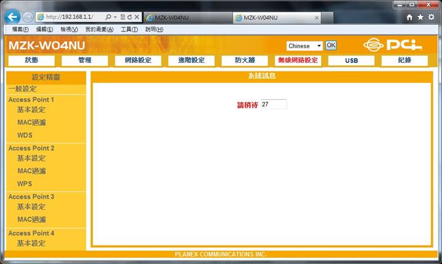This screenshot has height=264, width=442.
Task: Click the search magnifier in address bar
Action: coord(108,17)
